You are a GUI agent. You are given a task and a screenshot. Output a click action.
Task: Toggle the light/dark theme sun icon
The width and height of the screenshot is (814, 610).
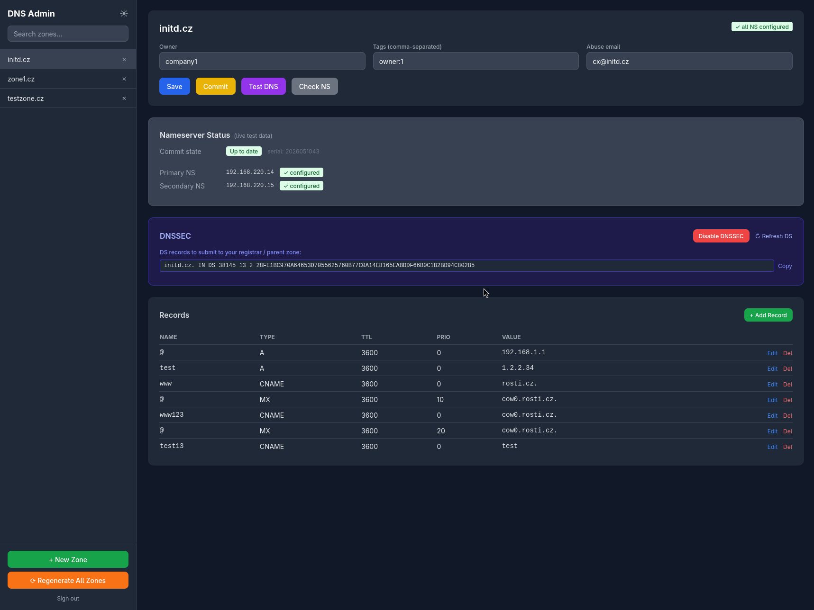[124, 14]
